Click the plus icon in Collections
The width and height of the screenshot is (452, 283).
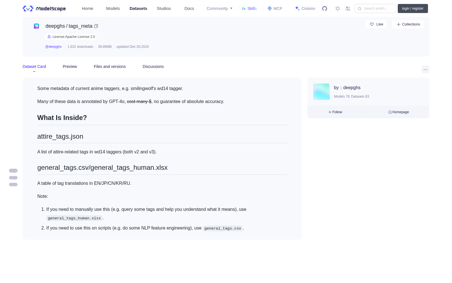coord(399,24)
